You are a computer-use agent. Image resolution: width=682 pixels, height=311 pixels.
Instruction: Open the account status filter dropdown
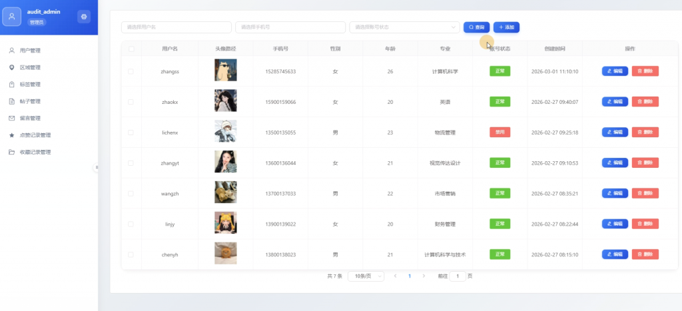pyautogui.click(x=404, y=27)
